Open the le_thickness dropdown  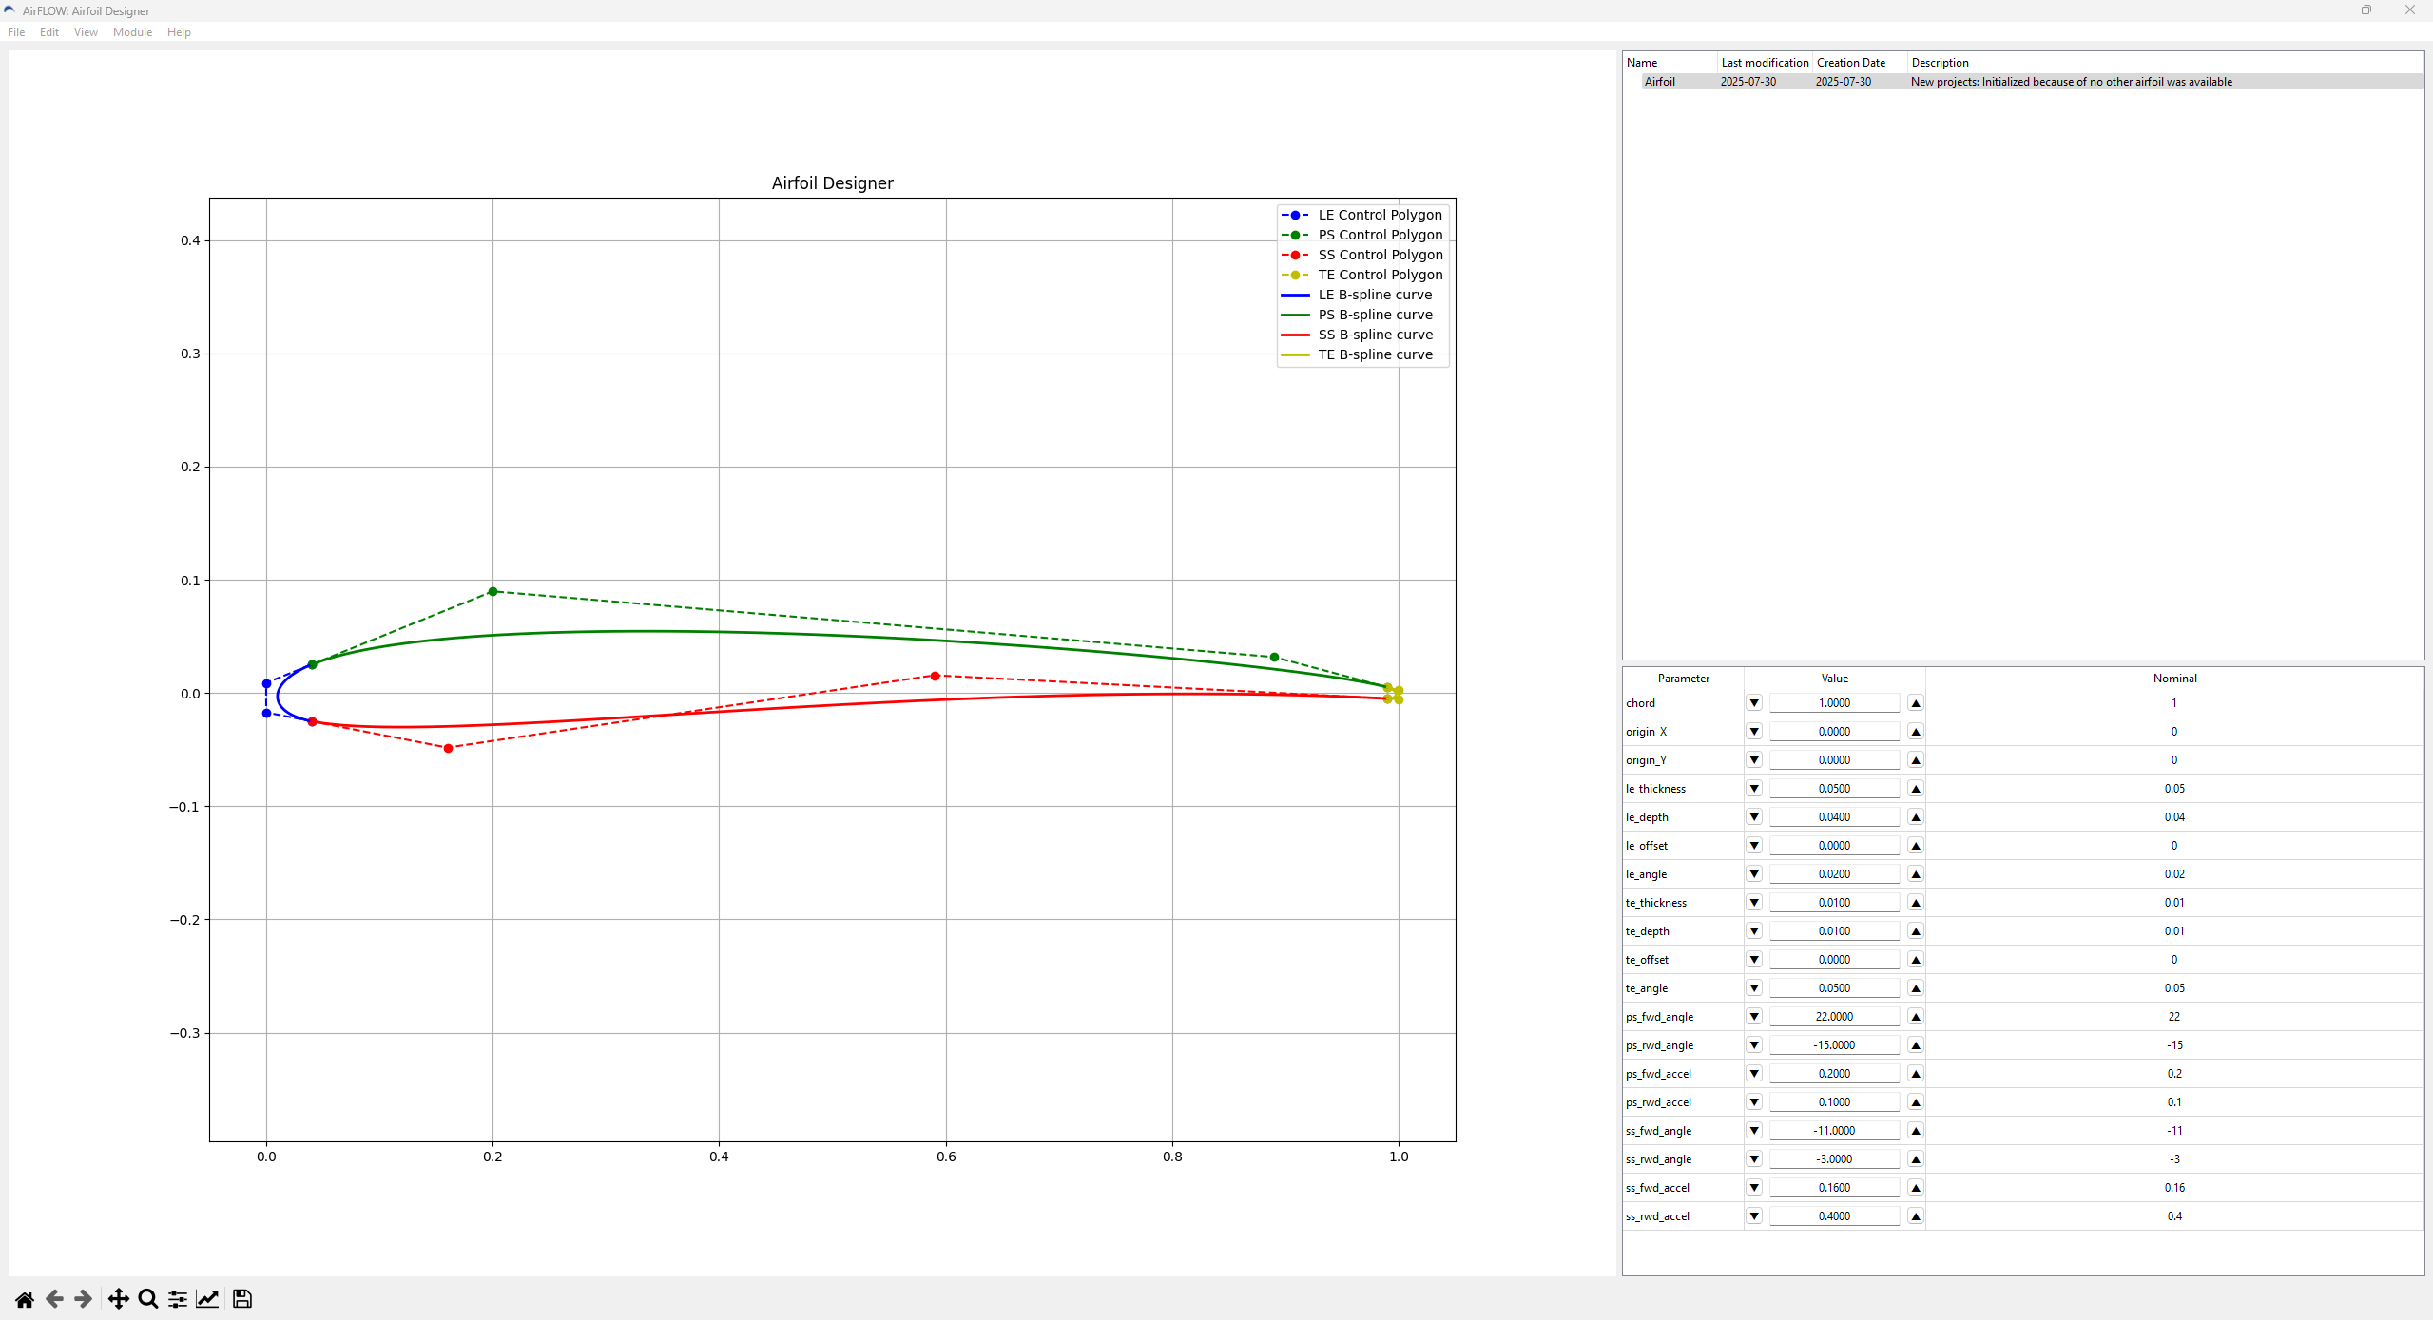tap(1752, 788)
